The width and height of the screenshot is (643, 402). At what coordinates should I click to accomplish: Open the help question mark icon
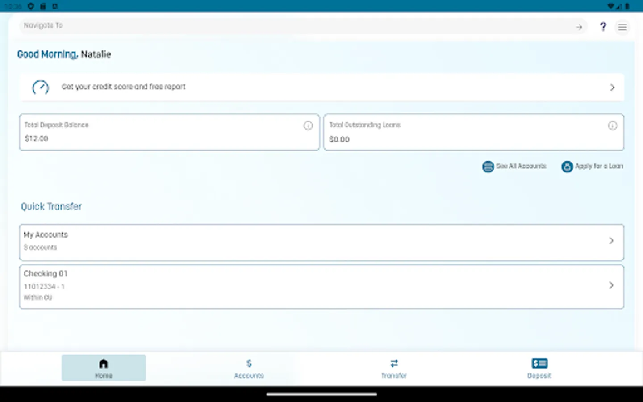click(603, 27)
